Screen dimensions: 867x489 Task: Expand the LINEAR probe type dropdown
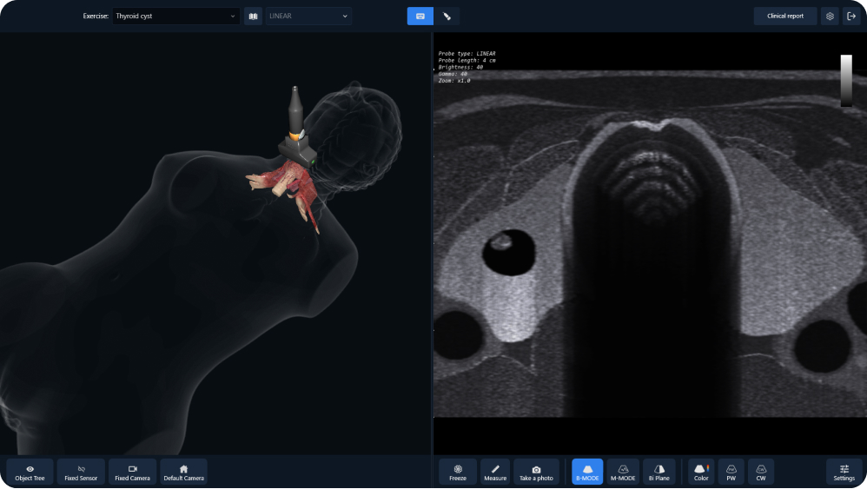pyautogui.click(x=308, y=16)
